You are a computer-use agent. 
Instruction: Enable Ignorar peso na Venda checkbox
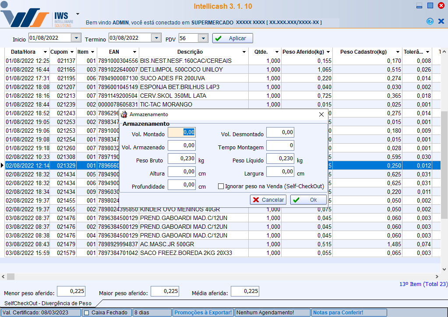pyautogui.click(x=221, y=186)
